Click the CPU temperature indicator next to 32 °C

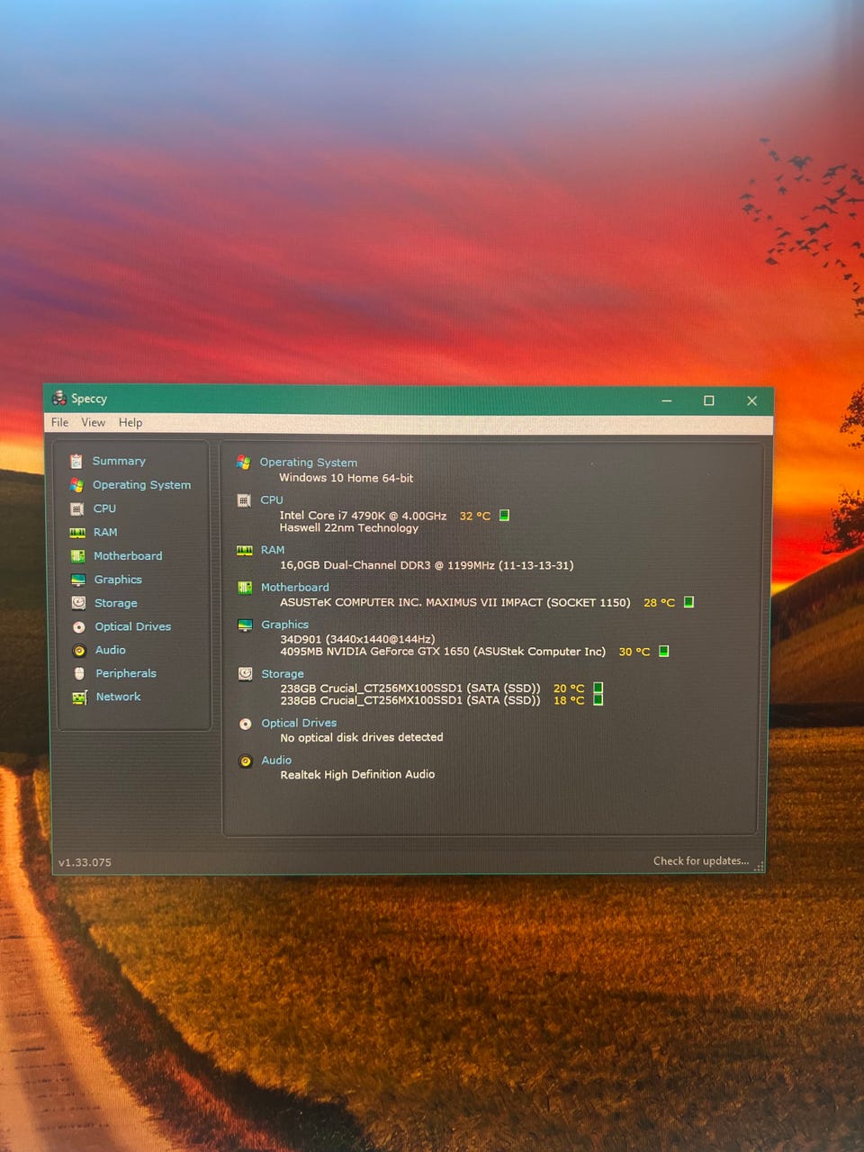tap(504, 516)
